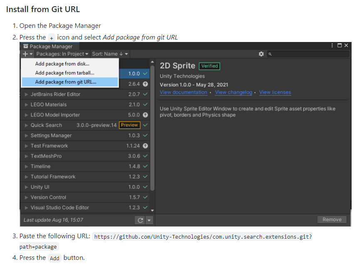Click installed checkmark for Unity UI

(x=145, y=187)
